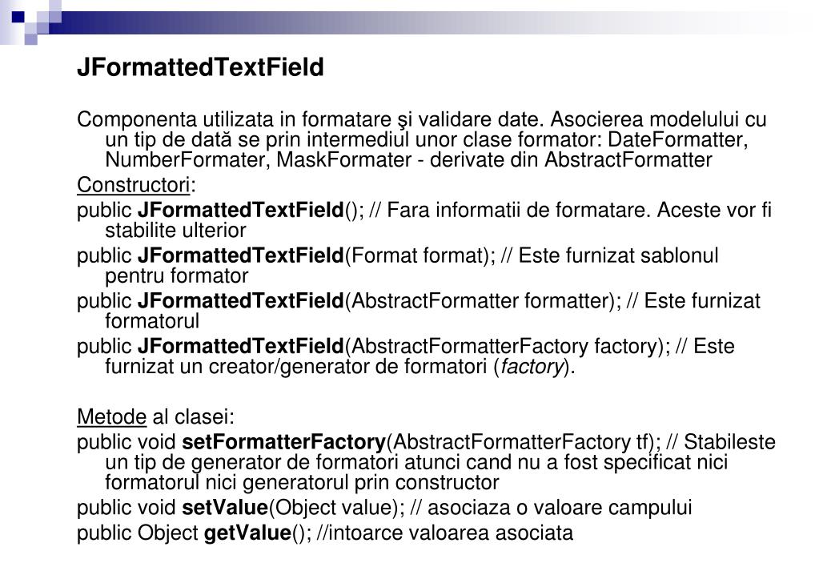Screen dimensions: 819x567
Task: Click the underlined Metode heading
Action: [x=111, y=417]
